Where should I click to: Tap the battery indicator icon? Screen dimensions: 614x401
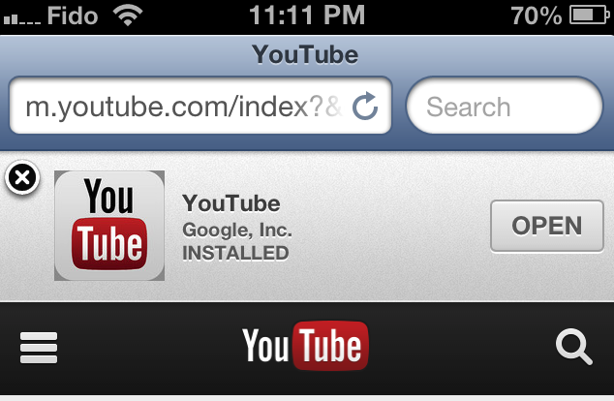pyautogui.click(x=590, y=15)
